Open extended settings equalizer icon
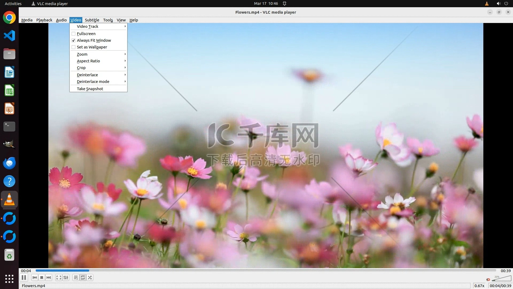The height and width of the screenshot is (289, 513). coord(66,277)
